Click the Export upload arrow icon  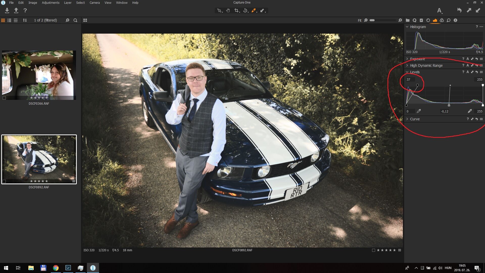pyautogui.click(x=16, y=11)
